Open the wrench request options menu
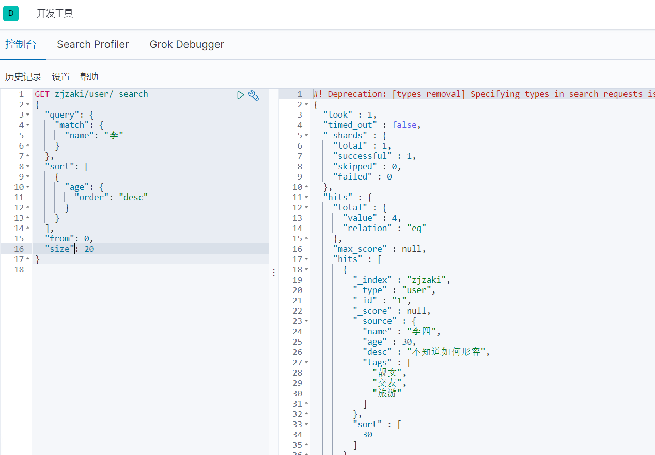 254,94
